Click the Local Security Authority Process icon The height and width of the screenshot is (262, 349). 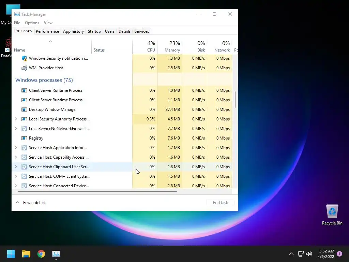pos(24,119)
